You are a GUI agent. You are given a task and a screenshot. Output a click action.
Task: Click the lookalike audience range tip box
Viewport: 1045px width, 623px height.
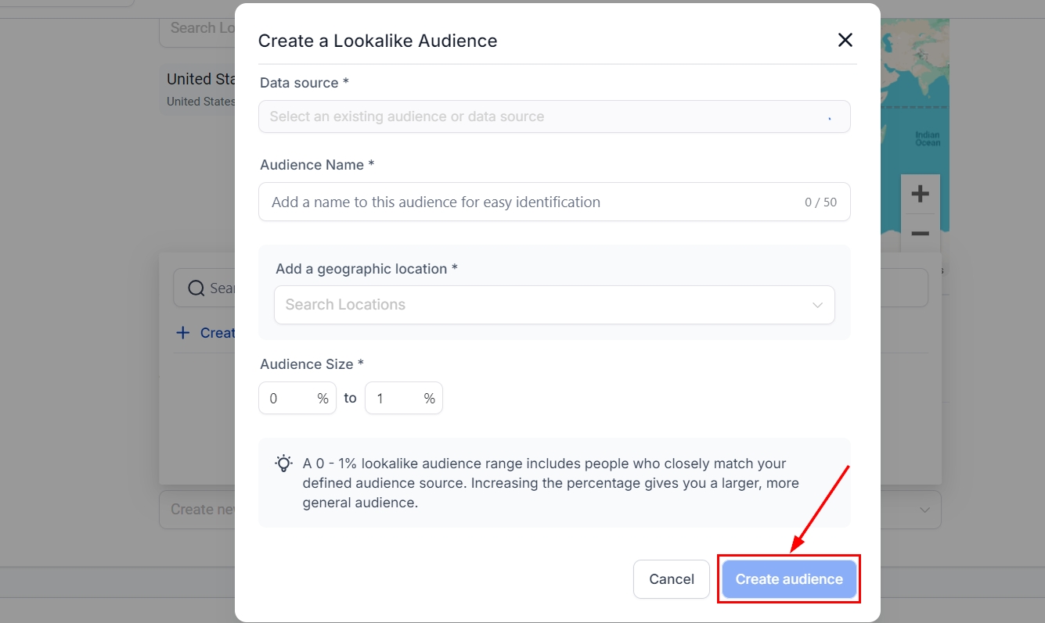coord(553,483)
